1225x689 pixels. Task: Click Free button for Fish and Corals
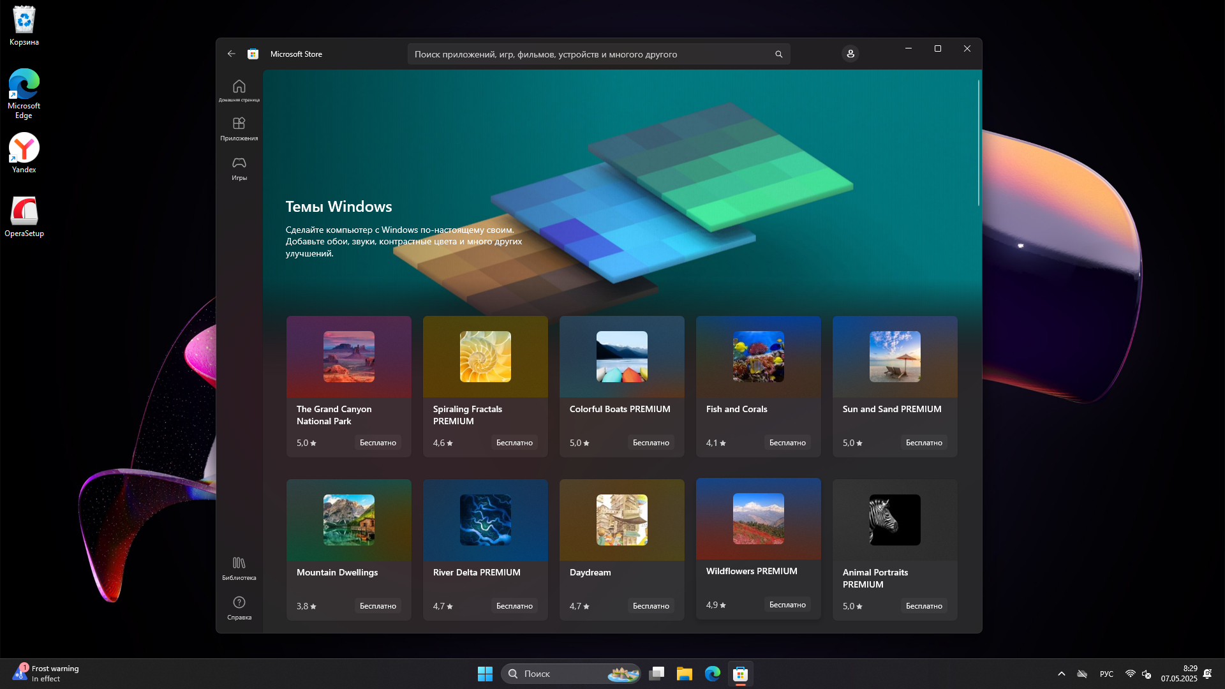tap(787, 443)
